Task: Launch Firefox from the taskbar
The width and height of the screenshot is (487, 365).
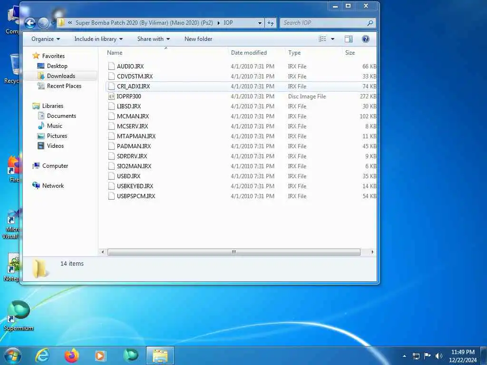Action: [x=72, y=355]
